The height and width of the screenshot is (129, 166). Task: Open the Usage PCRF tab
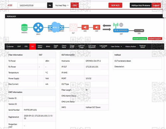tap(72, 47)
